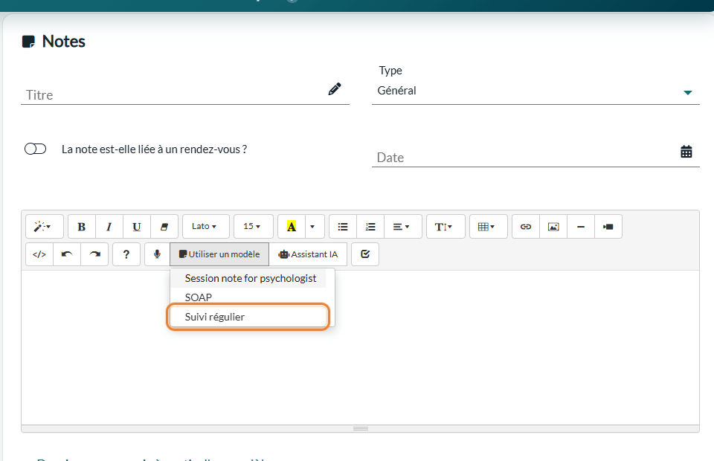
Task: Start microphone dictation
Action: point(157,254)
